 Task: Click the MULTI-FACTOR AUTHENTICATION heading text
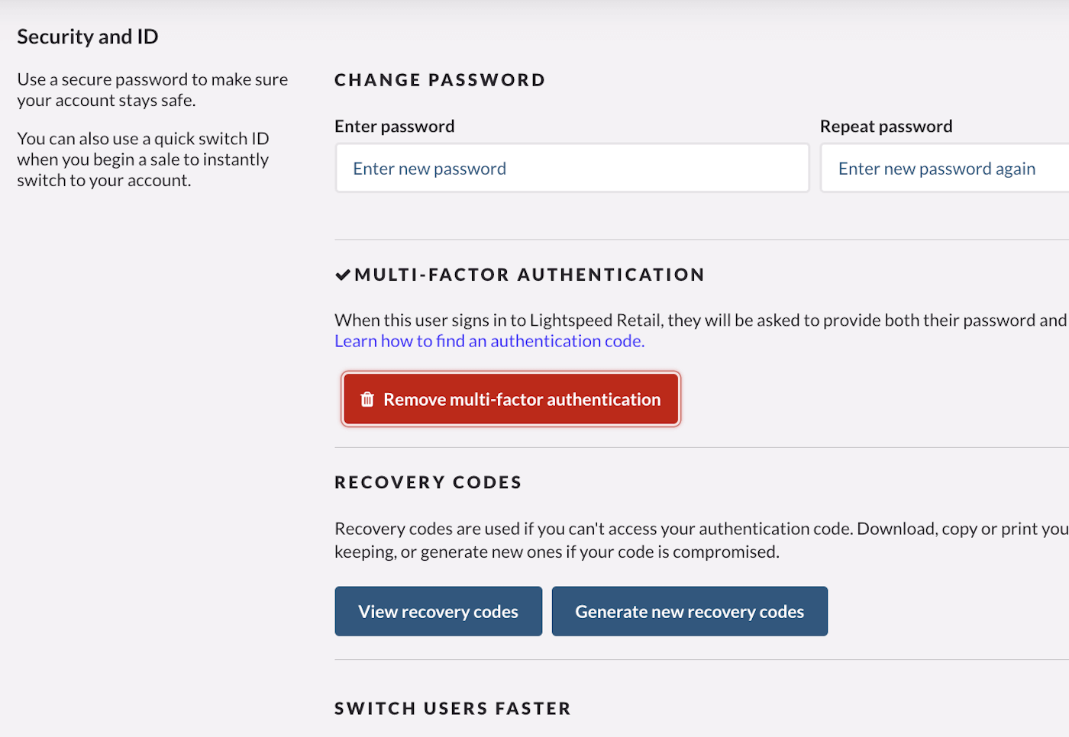point(529,275)
